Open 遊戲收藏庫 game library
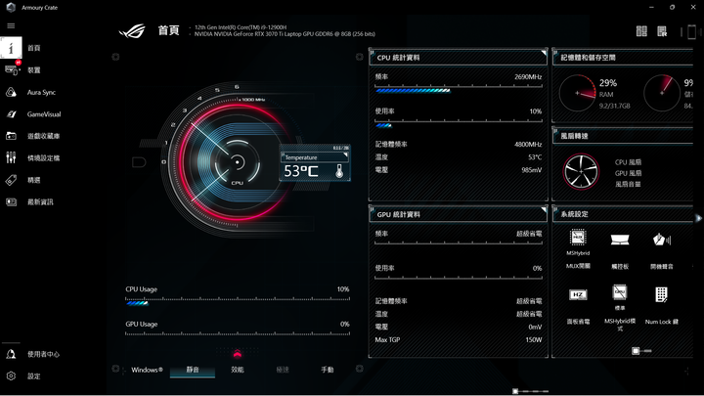Screen dimensions: 704x396 click(43, 136)
